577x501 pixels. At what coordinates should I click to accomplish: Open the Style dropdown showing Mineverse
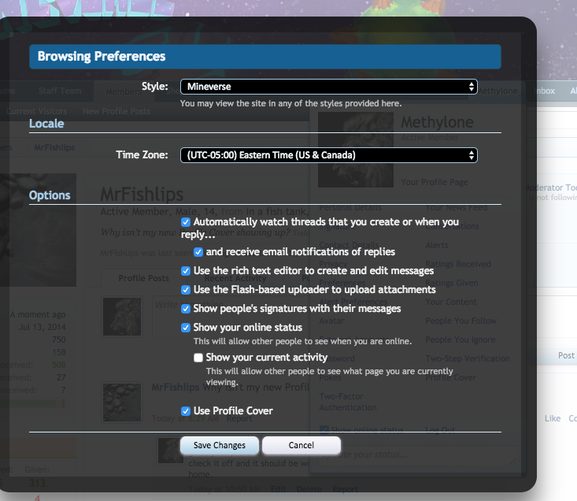pos(328,87)
